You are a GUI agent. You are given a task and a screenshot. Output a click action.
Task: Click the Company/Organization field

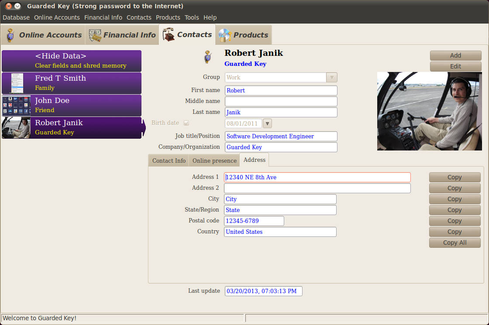pyautogui.click(x=281, y=147)
